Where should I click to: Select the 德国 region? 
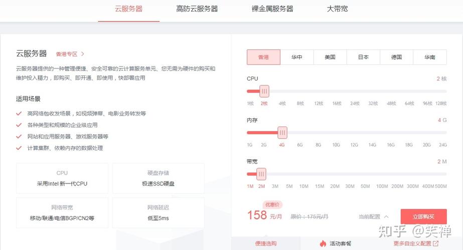point(397,57)
